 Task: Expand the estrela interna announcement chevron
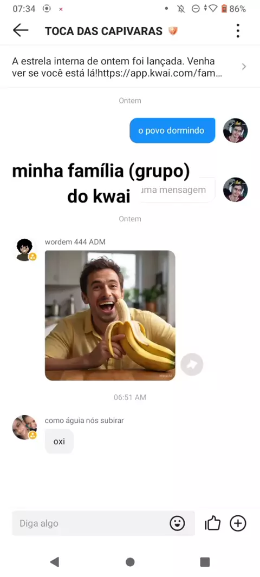point(244,67)
